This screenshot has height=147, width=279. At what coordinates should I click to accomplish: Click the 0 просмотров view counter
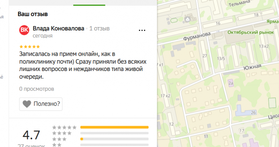[x=36, y=89]
